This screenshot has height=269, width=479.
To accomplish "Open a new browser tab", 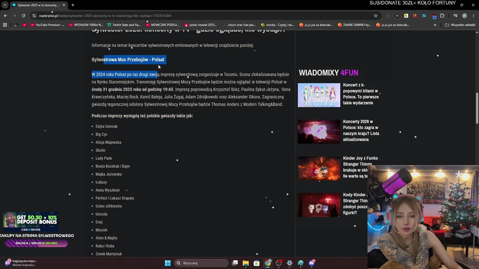I will click(x=73, y=5).
